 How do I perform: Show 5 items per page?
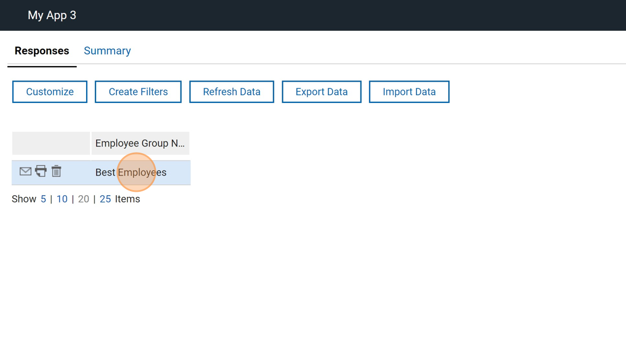pos(43,199)
